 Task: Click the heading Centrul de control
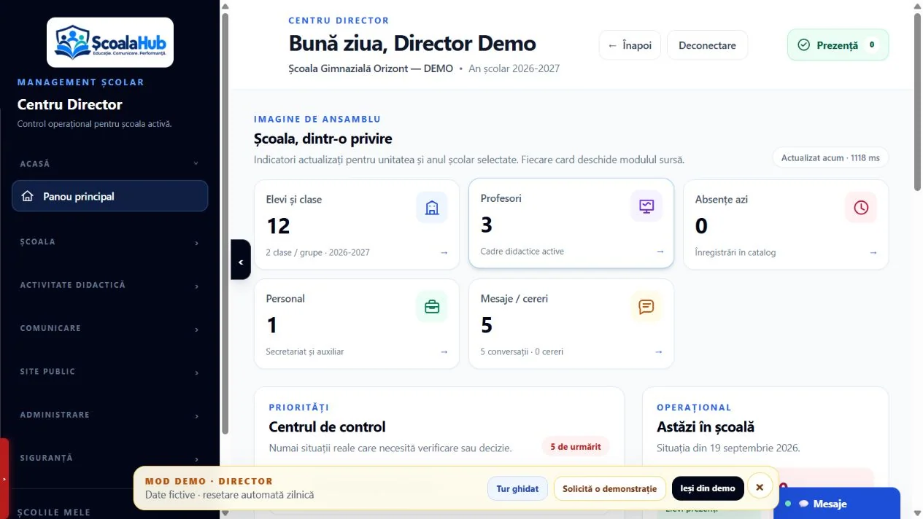tap(327, 427)
